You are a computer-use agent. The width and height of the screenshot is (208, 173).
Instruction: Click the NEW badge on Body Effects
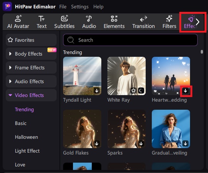(x=52, y=50)
